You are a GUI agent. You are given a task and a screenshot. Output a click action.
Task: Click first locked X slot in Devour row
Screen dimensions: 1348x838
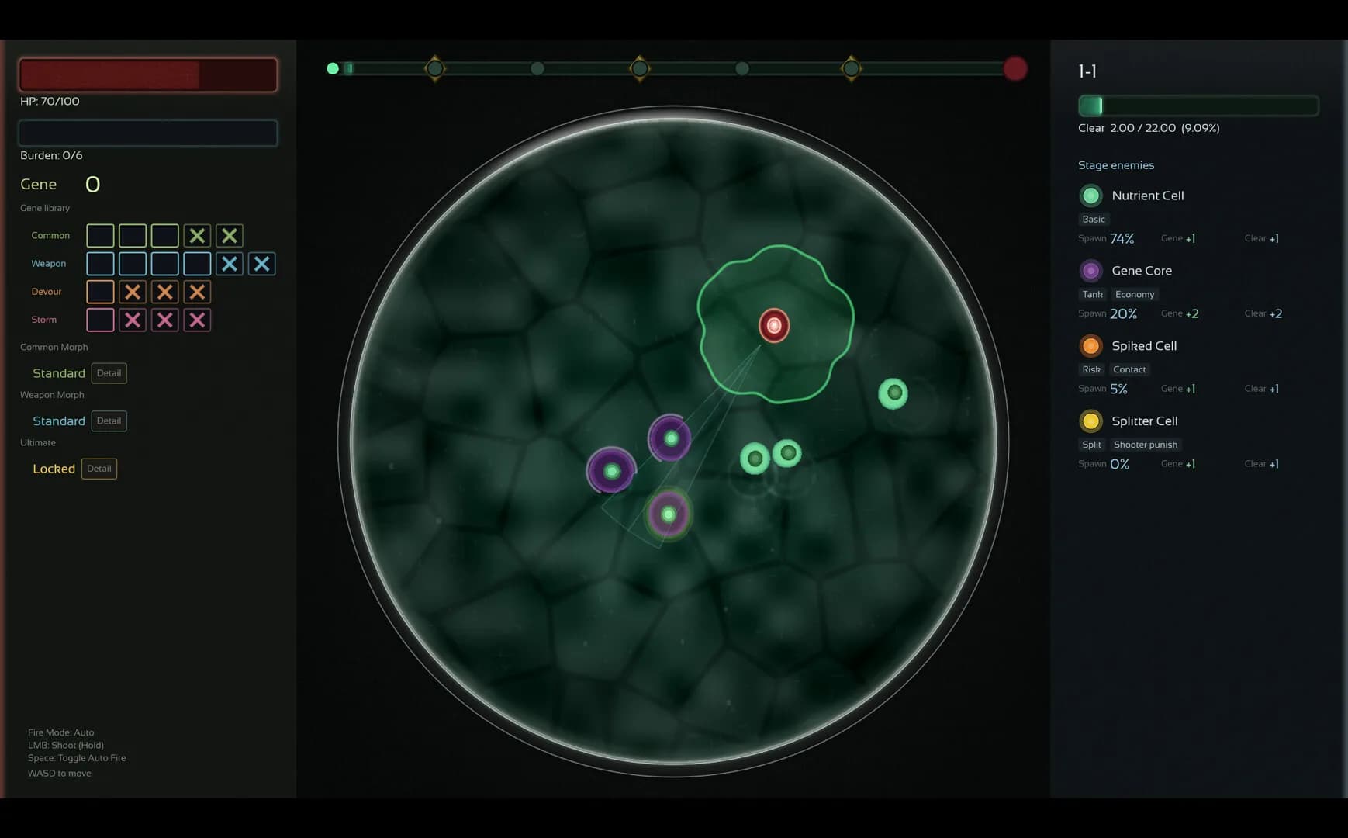click(133, 292)
